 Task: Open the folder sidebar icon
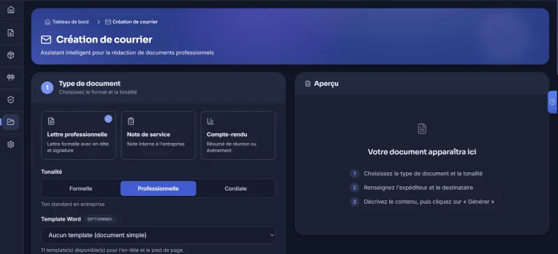(10, 122)
